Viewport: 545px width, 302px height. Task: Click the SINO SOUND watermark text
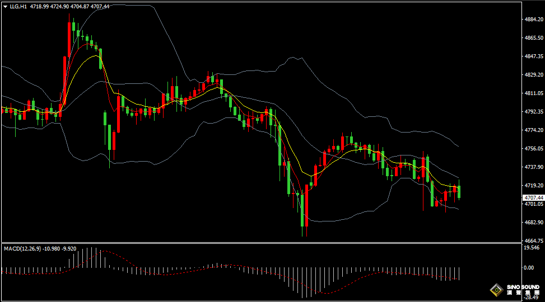(x=522, y=287)
